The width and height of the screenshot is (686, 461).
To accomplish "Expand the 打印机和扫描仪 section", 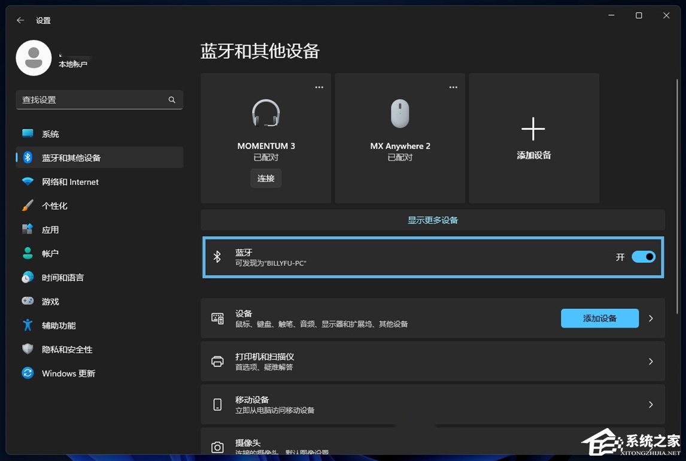I will 433,361.
